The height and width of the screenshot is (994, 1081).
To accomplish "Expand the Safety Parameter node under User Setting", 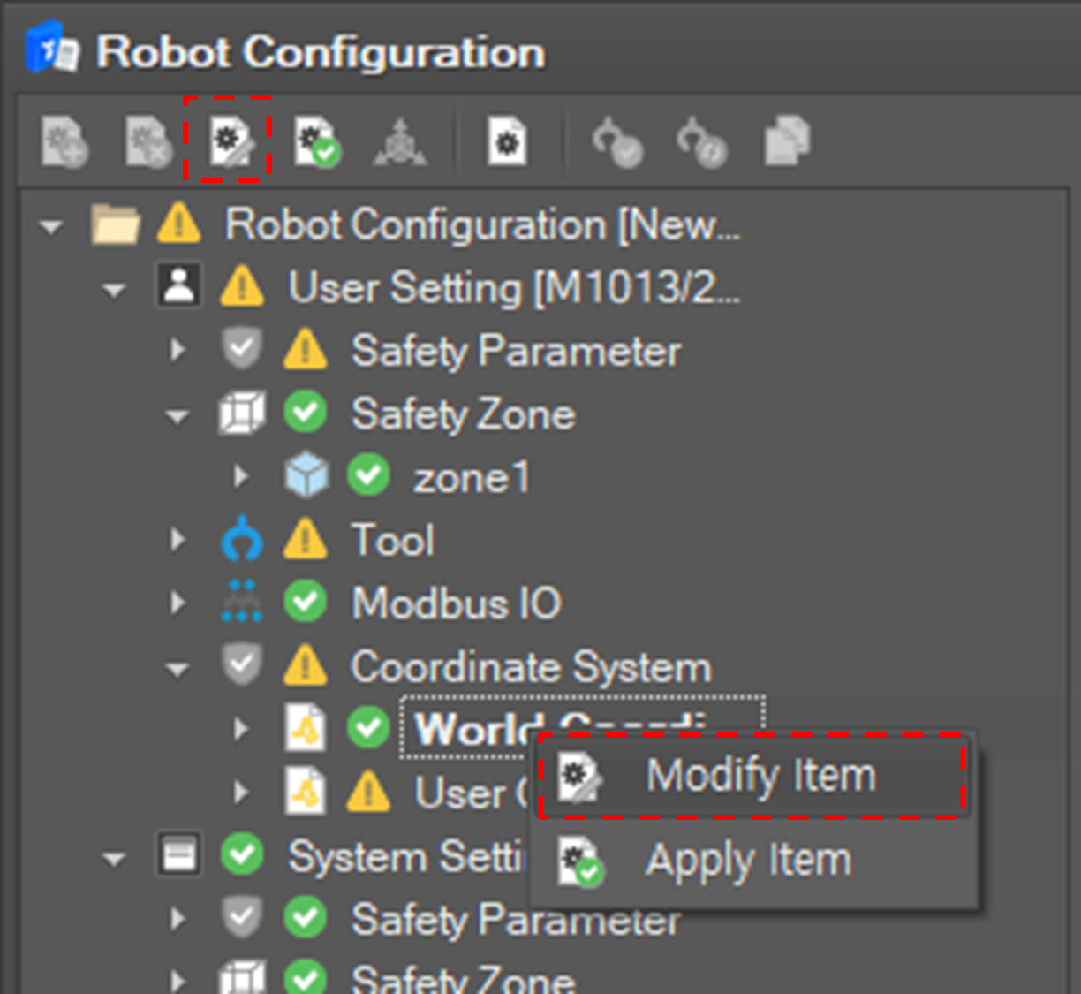I will 178,351.
